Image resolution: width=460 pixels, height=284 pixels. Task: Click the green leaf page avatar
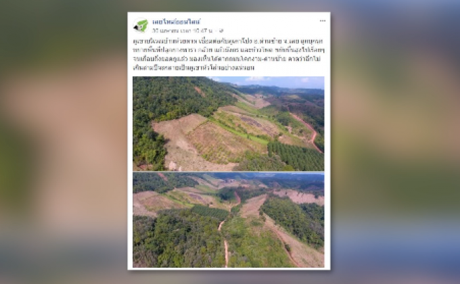[141, 26]
